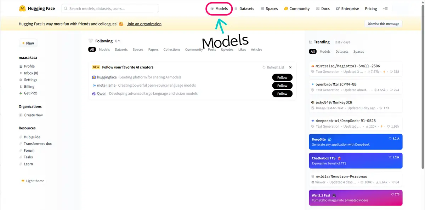
Task: Open the Pricing navigation item
Action: tap(371, 8)
